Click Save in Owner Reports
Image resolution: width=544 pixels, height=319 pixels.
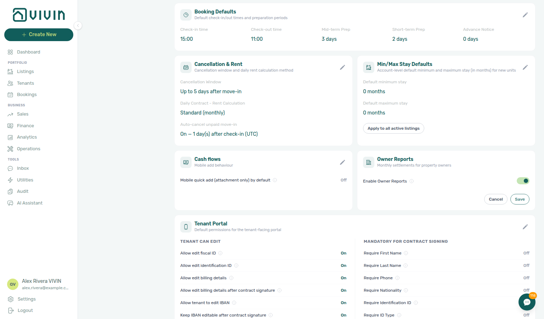(x=520, y=199)
